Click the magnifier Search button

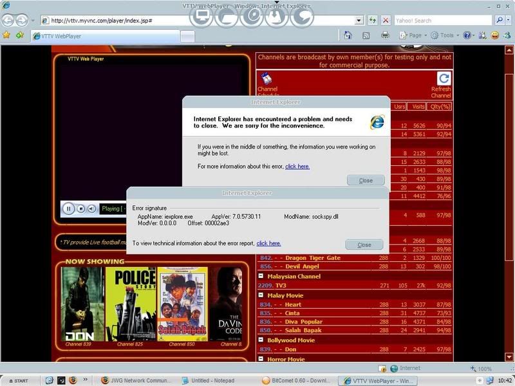point(500,21)
